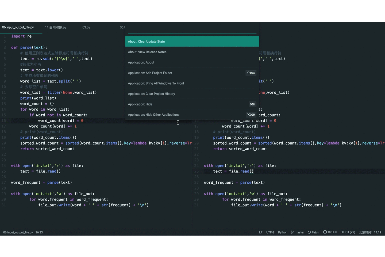Change line ending setting LF
This screenshot has width=385, height=257.
pyautogui.click(x=261, y=232)
